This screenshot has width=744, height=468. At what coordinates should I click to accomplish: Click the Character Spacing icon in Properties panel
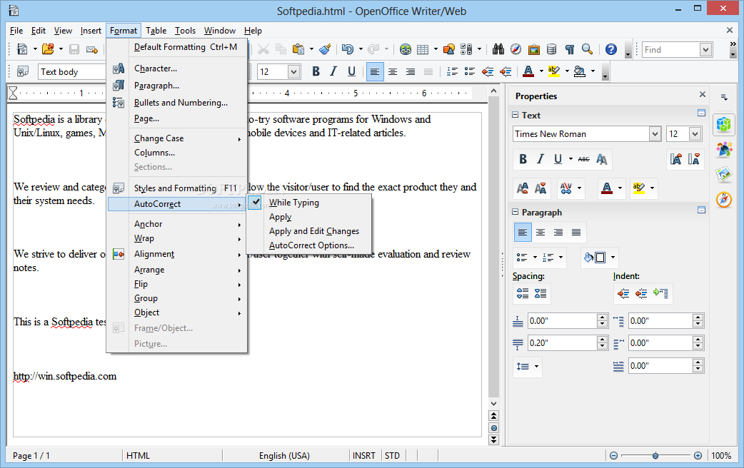[x=566, y=188]
